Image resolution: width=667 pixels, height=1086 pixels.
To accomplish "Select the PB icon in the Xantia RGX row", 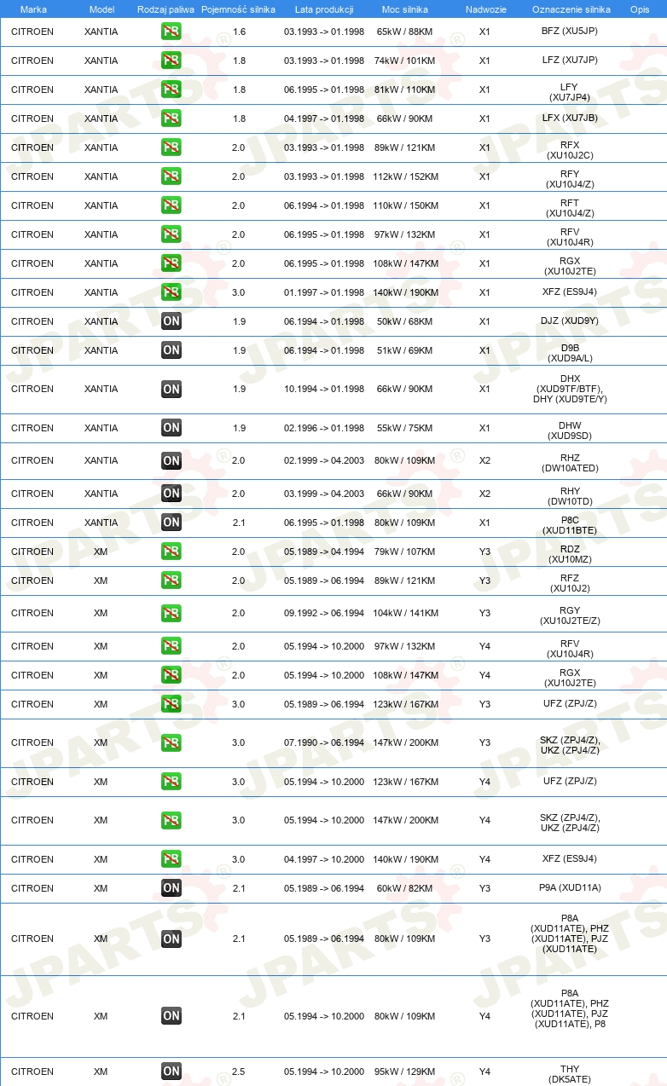I will pyautogui.click(x=171, y=263).
